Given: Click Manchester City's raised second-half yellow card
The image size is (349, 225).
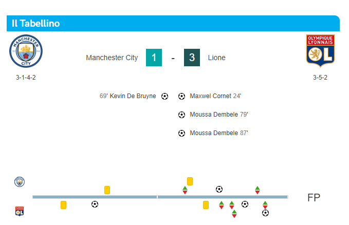Looking at the screenshot, I should pyautogui.click(x=190, y=181).
